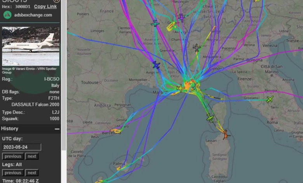Select the yellow aircraft icon near Marseille
The height and width of the screenshot is (183, 303).
(181, 88)
